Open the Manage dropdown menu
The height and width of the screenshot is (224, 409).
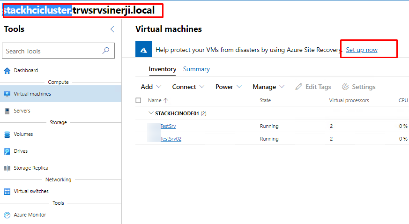268,87
